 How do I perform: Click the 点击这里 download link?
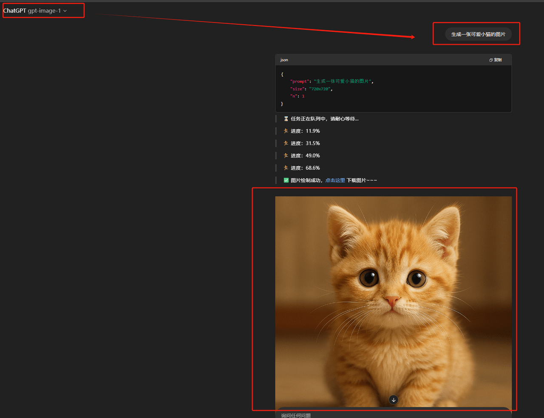coord(335,180)
